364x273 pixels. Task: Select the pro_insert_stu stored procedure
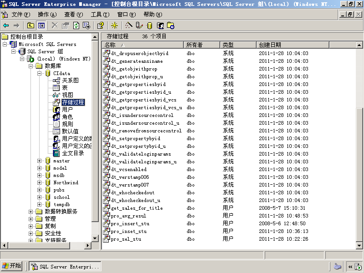pyautogui.click(x=130, y=223)
